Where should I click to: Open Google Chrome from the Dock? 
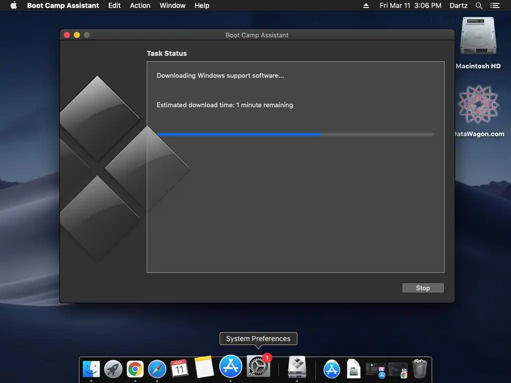click(135, 369)
